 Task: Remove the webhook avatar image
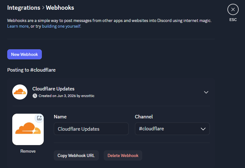28,151
